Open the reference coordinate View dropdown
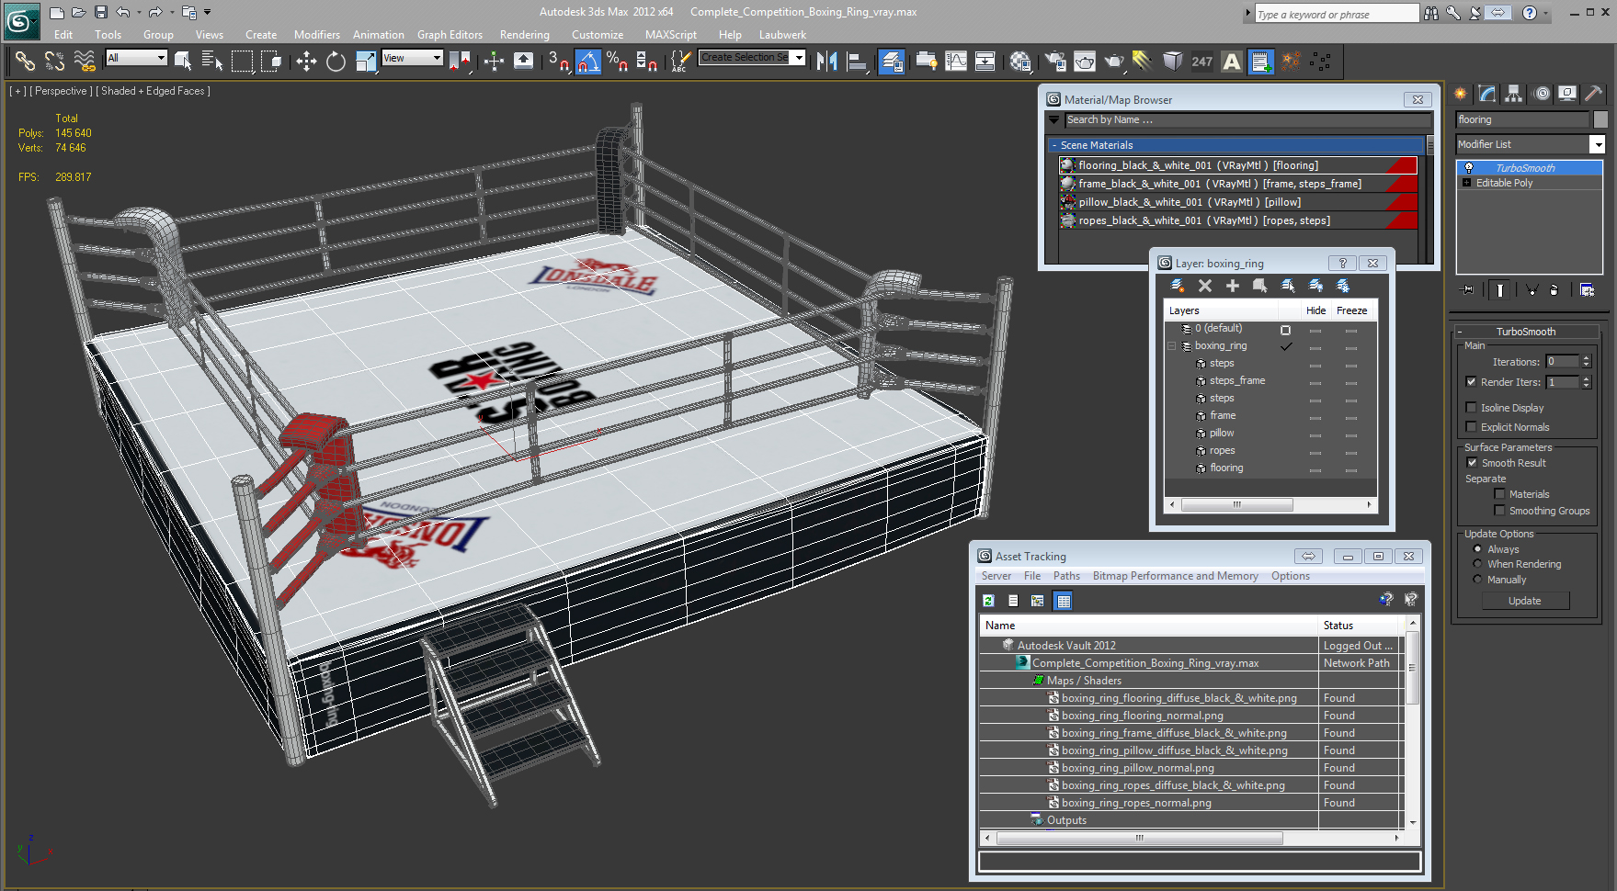Image resolution: width=1617 pixels, height=891 pixels. point(413,58)
